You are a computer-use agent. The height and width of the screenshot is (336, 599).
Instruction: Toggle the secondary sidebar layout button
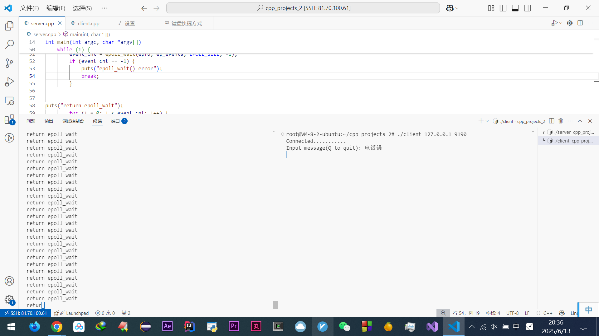tap(527, 8)
